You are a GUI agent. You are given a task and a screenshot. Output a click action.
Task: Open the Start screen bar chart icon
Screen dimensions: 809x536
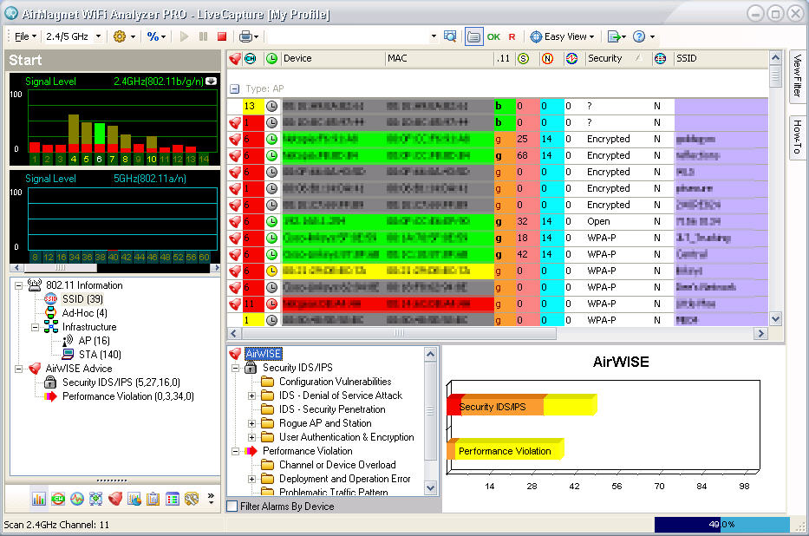pyautogui.click(x=39, y=499)
